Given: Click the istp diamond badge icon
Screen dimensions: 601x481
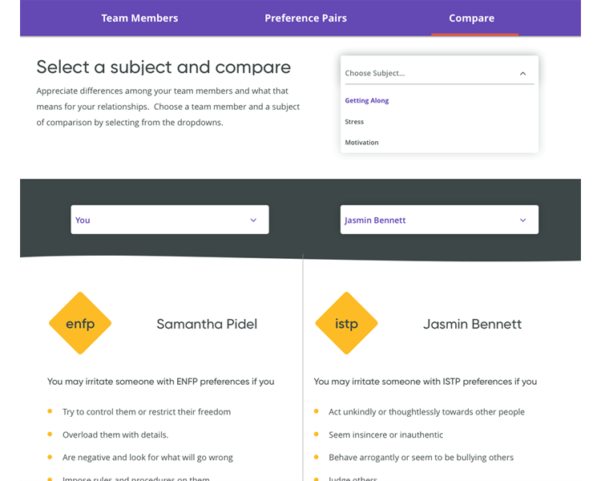Looking at the screenshot, I should pyautogui.click(x=346, y=324).
